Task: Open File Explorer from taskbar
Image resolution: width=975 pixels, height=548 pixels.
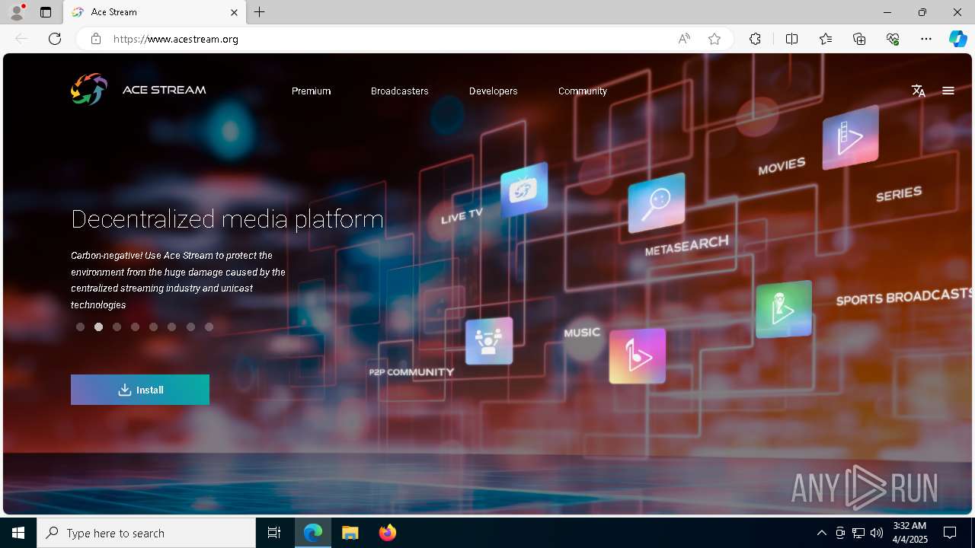Action: click(x=350, y=533)
